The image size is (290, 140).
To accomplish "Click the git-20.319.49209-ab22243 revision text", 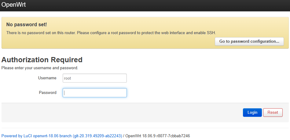I will [97, 136].
